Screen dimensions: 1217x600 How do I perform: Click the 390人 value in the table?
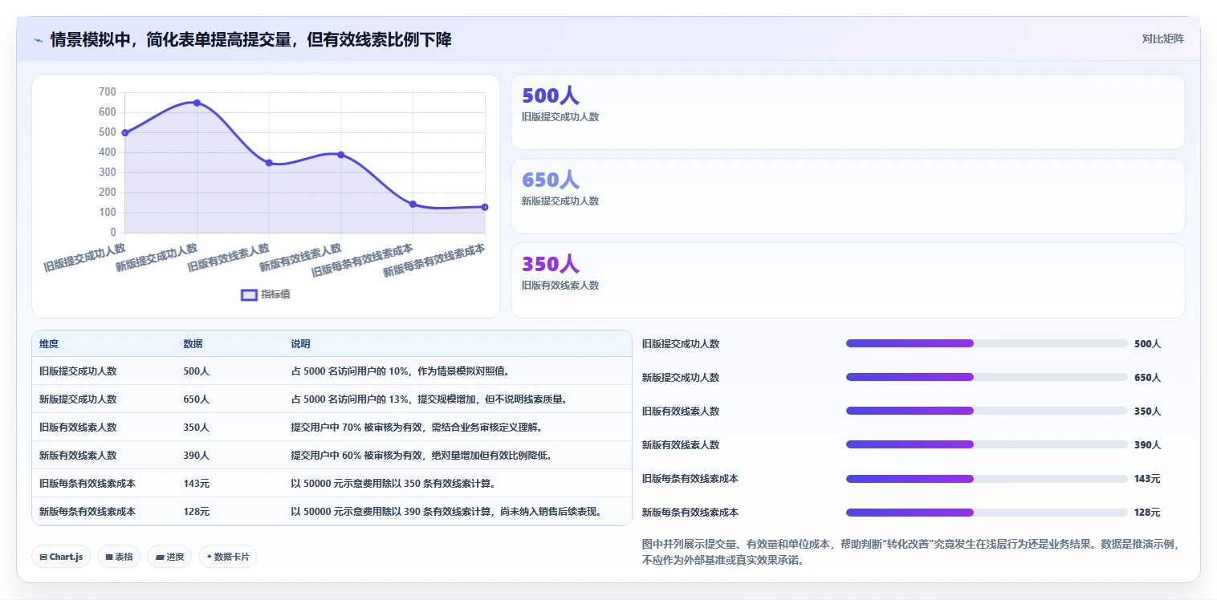tap(196, 456)
